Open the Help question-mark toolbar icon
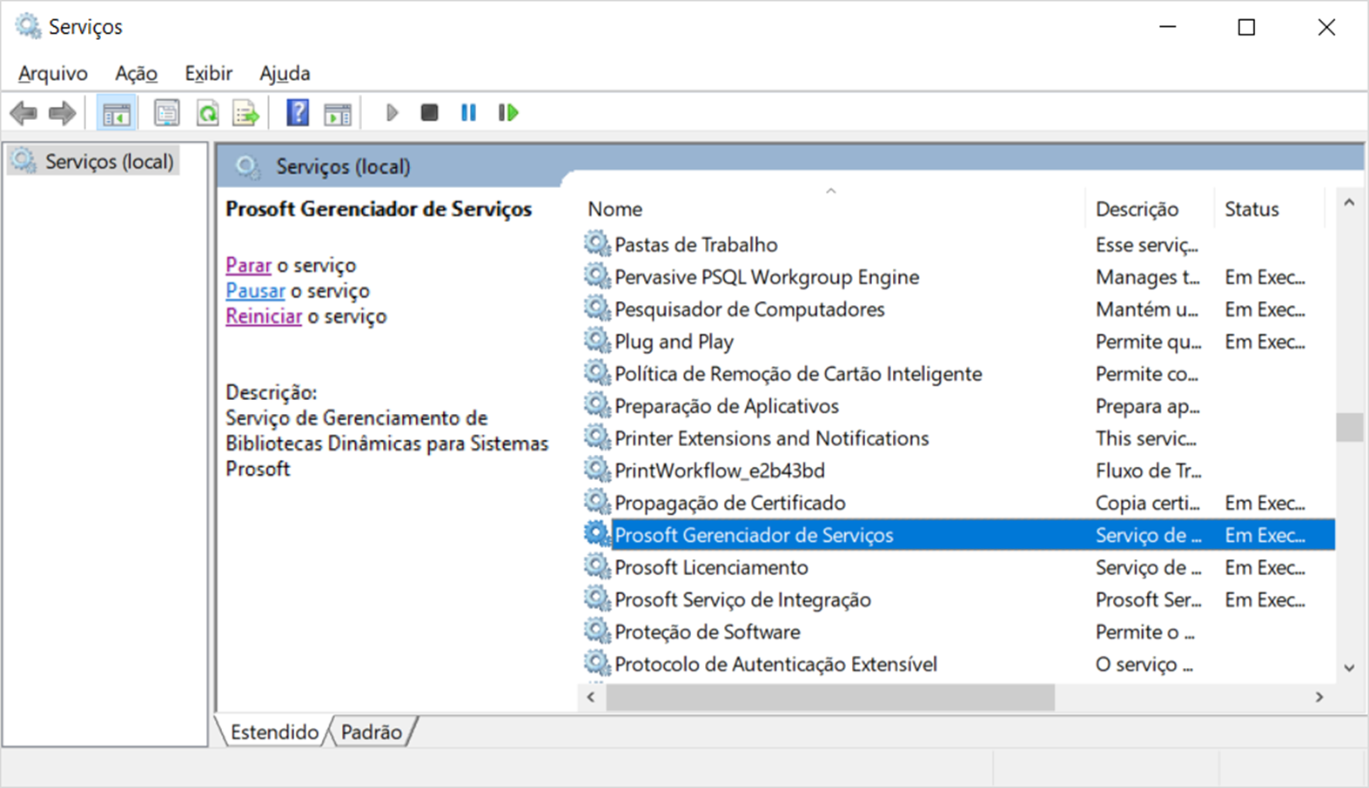The height and width of the screenshot is (788, 1369). point(298,113)
